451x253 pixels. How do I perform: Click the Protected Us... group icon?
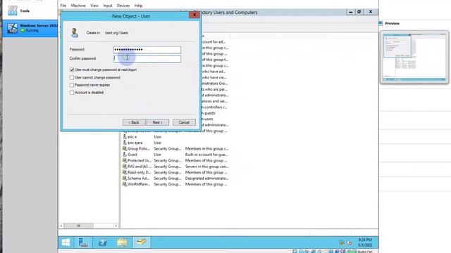[x=125, y=160]
